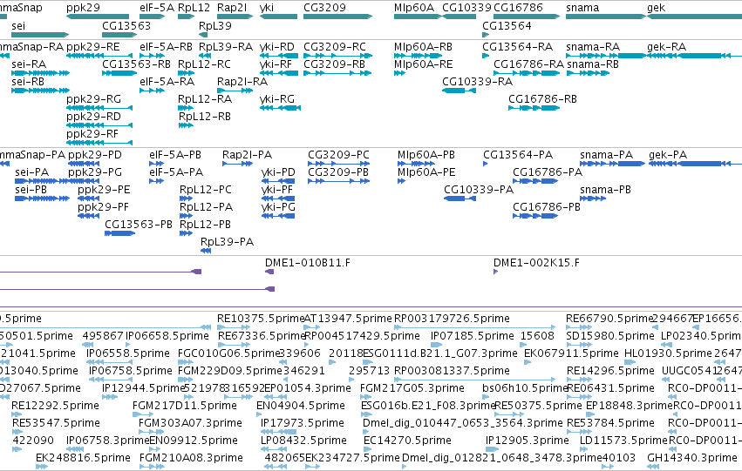
Task: Select the Mlp60A gene label
Action: [414, 8]
